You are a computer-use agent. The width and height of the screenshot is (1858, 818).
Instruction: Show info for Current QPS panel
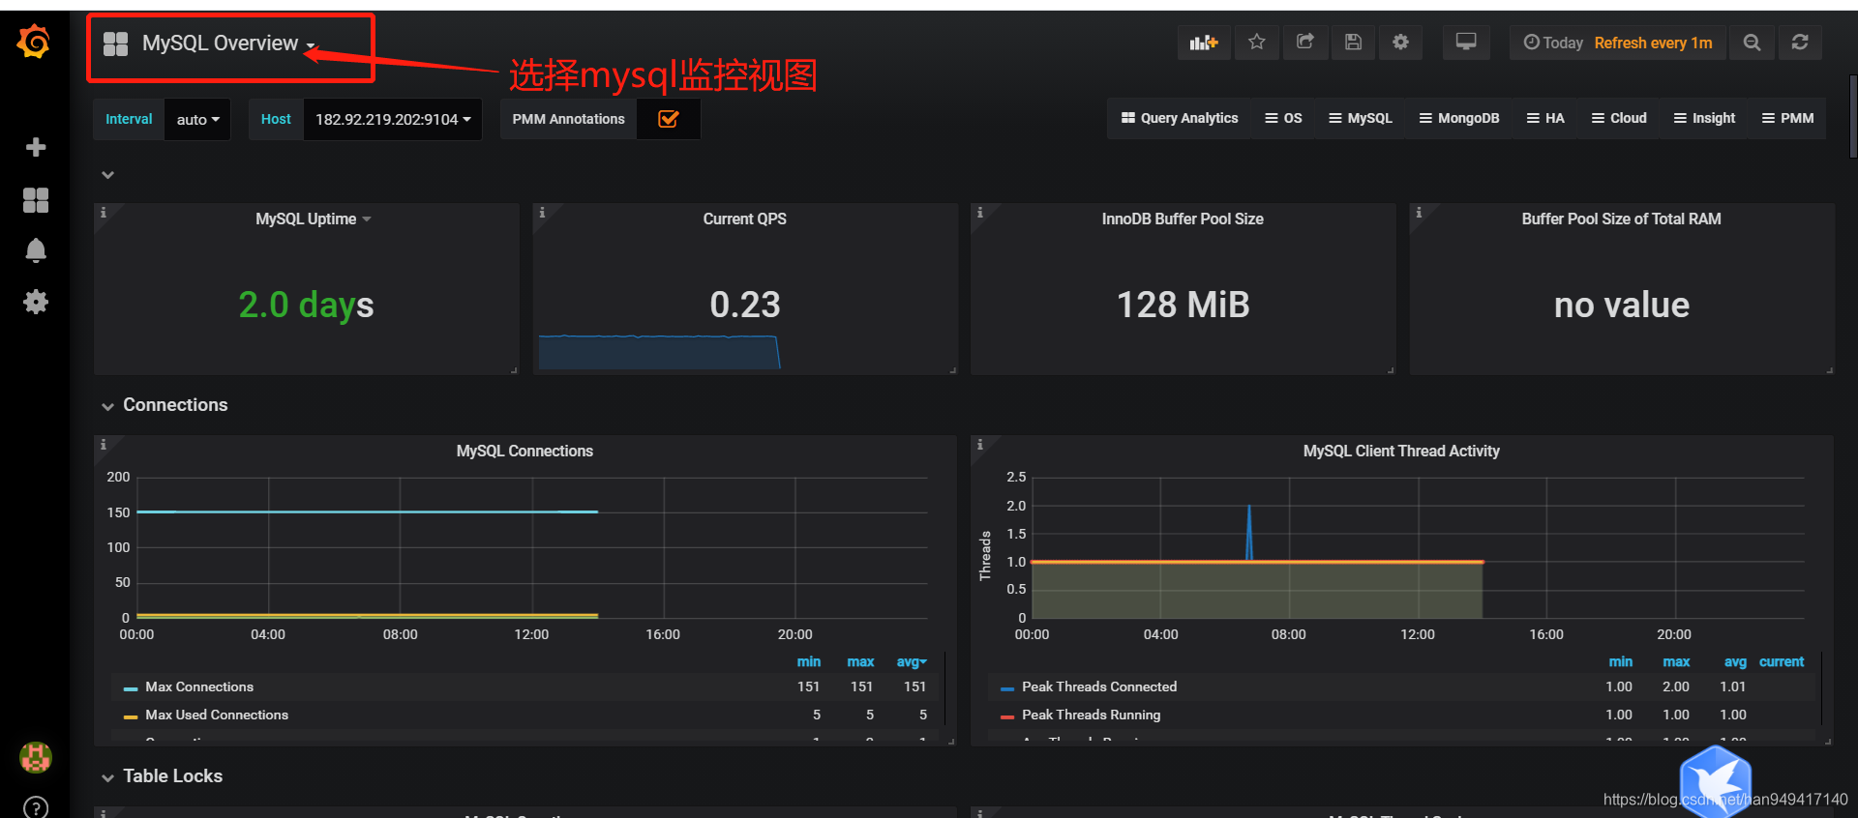coord(542,212)
